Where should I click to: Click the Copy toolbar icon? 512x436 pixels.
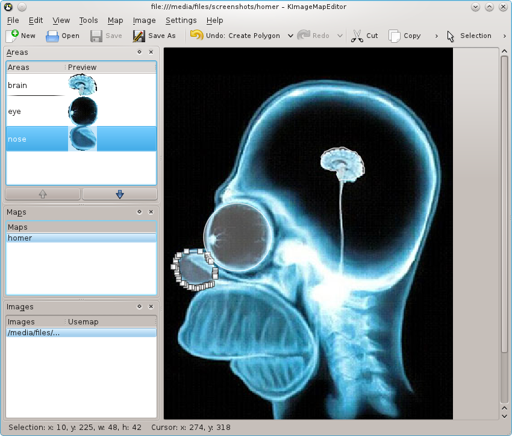pos(395,36)
